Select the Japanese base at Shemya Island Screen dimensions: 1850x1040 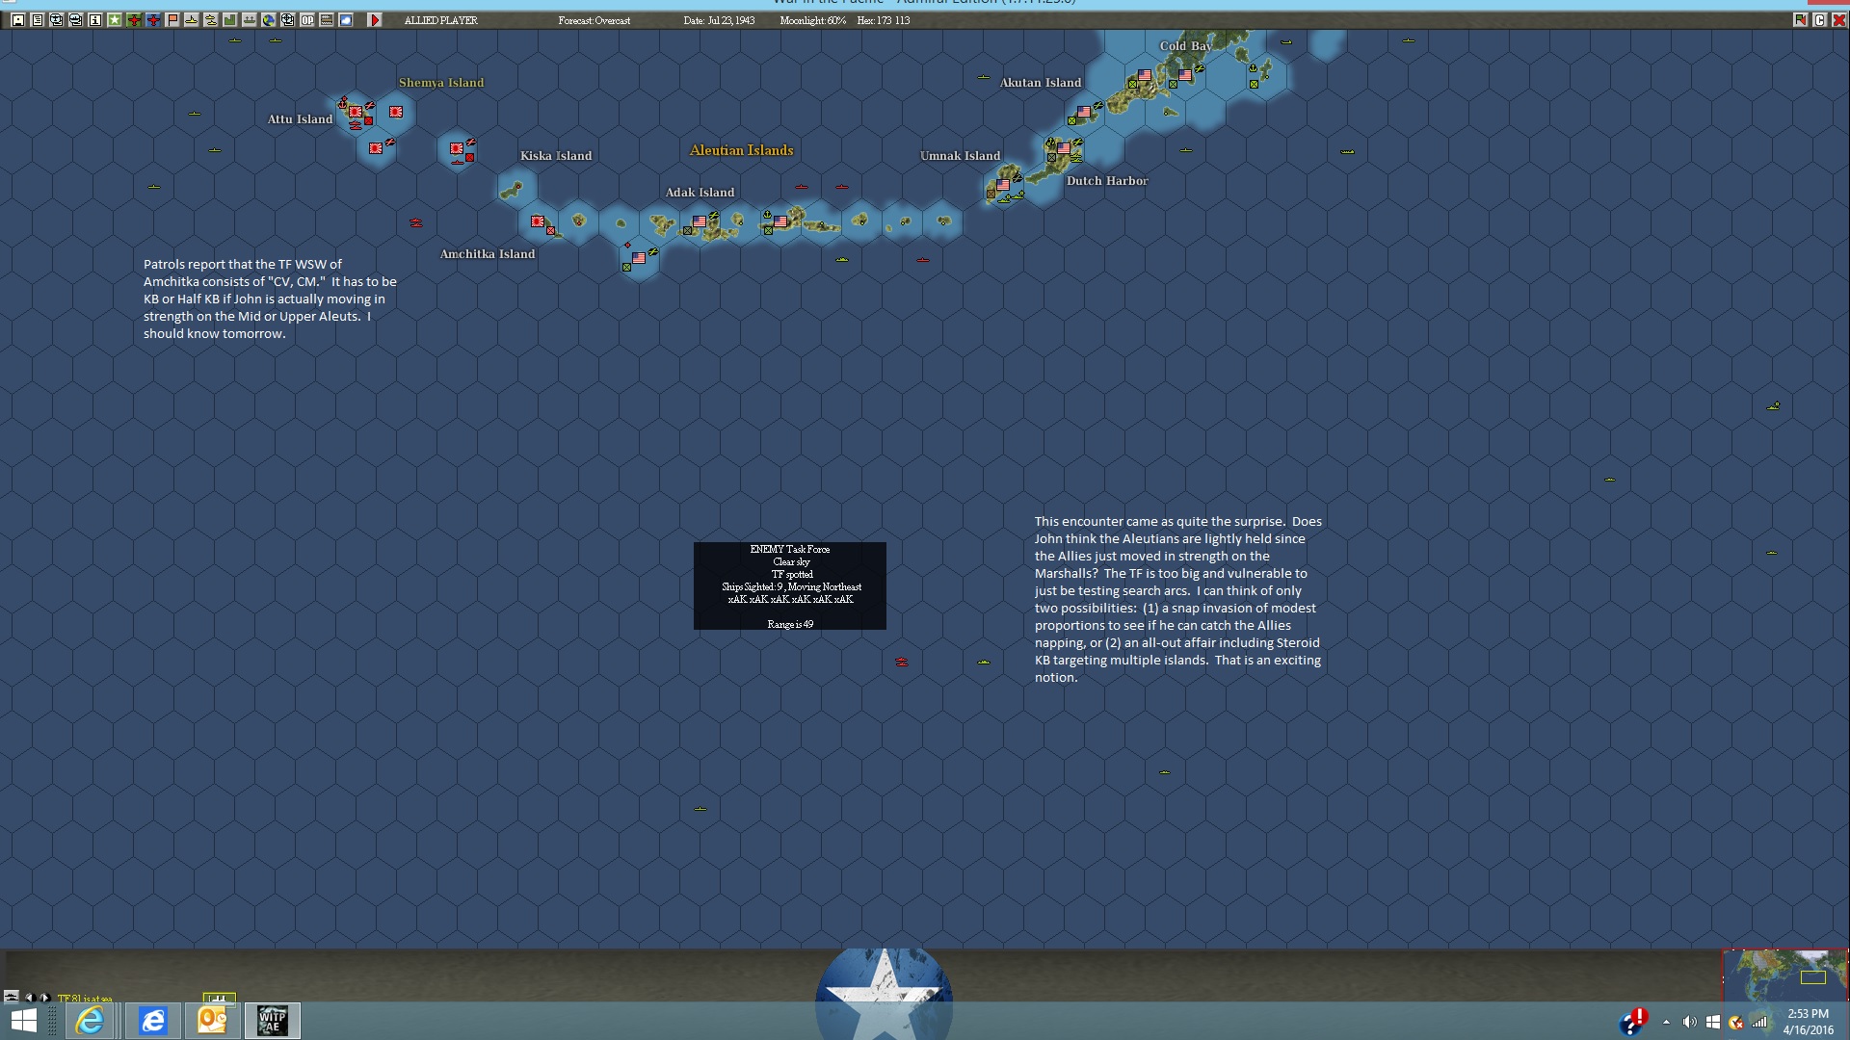click(x=396, y=112)
